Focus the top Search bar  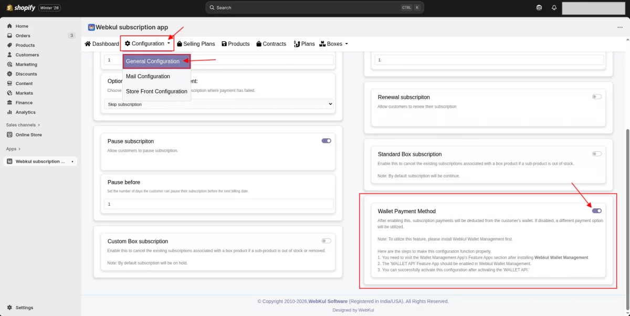[x=314, y=7]
